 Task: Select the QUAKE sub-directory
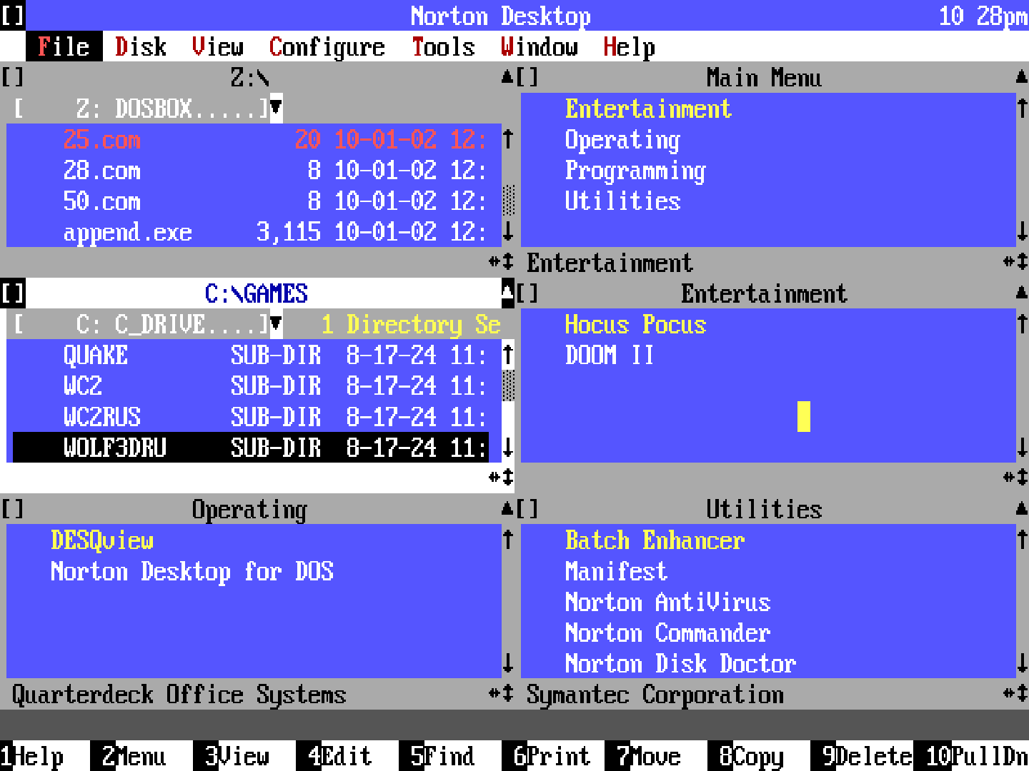click(x=251, y=355)
